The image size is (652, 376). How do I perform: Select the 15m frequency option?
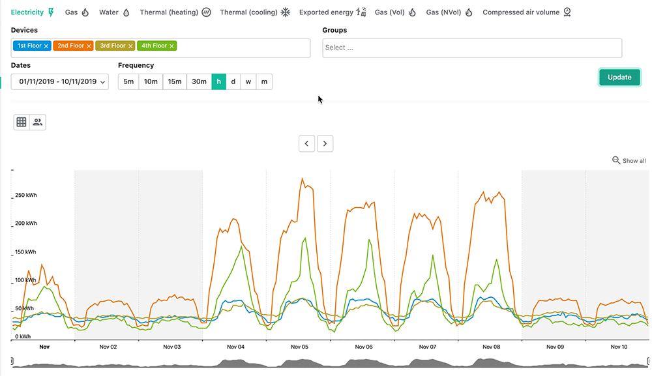[175, 81]
